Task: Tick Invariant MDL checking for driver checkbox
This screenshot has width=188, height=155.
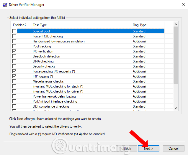Action: pyautogui.click(x=14, y=91)
